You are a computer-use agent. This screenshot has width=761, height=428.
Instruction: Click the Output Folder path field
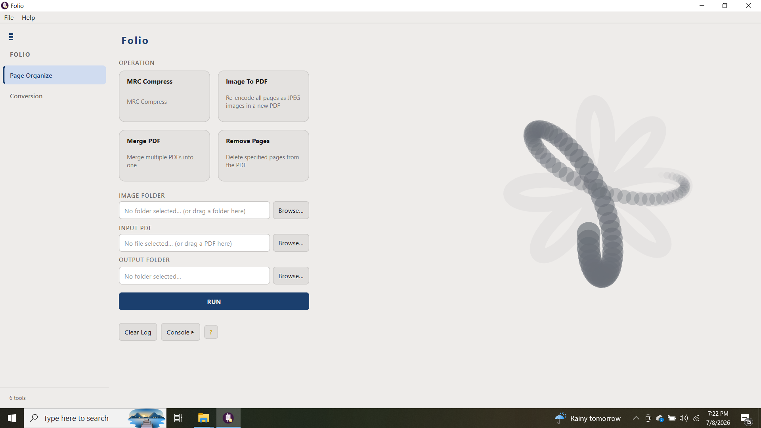coord(194,276)
